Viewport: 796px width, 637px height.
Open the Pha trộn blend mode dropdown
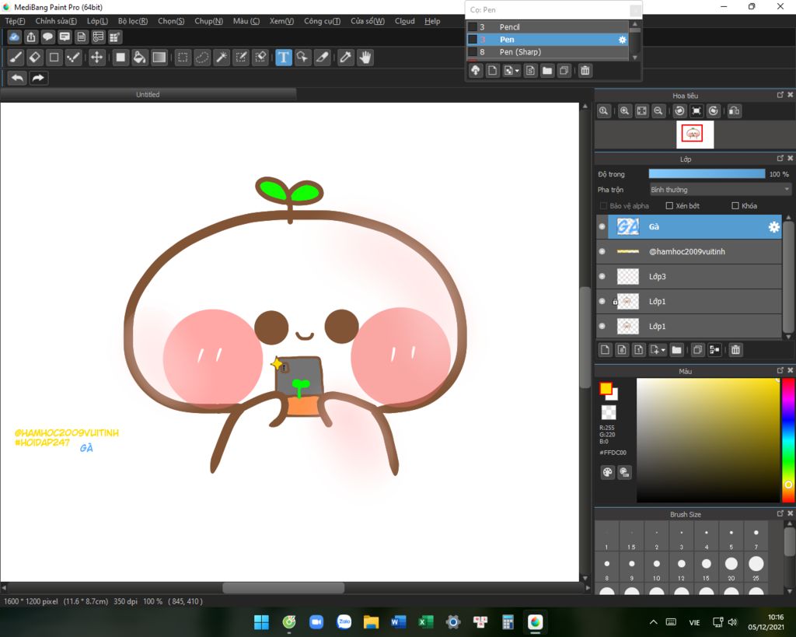(721, 190)
